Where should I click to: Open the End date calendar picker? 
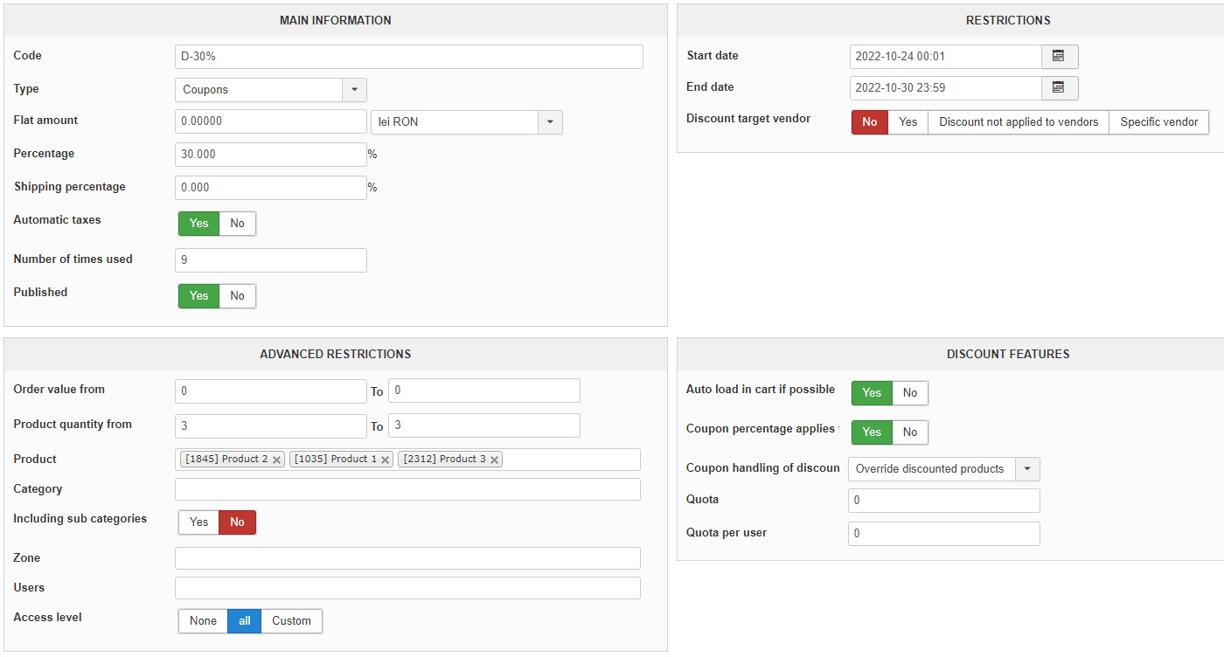[x=1059, y=87]
